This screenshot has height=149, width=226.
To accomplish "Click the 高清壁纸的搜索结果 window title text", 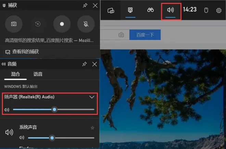I will click(x=49, y=41).
